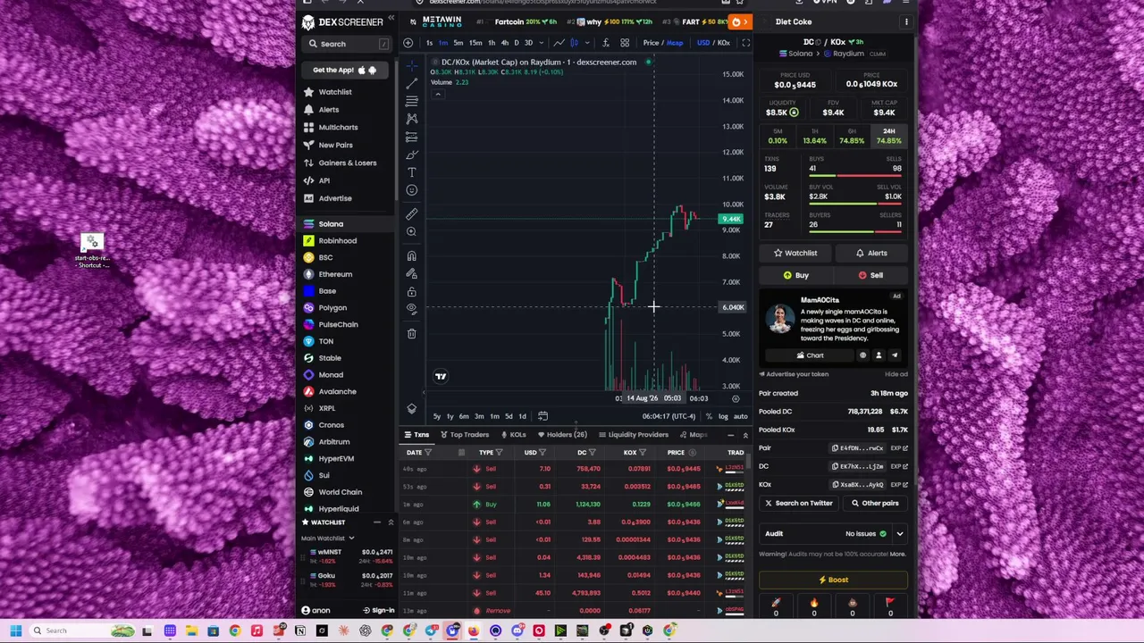Toggle chart to Mcap view
The height and width of the screenshot is (643, 1144).
point(674,43)
